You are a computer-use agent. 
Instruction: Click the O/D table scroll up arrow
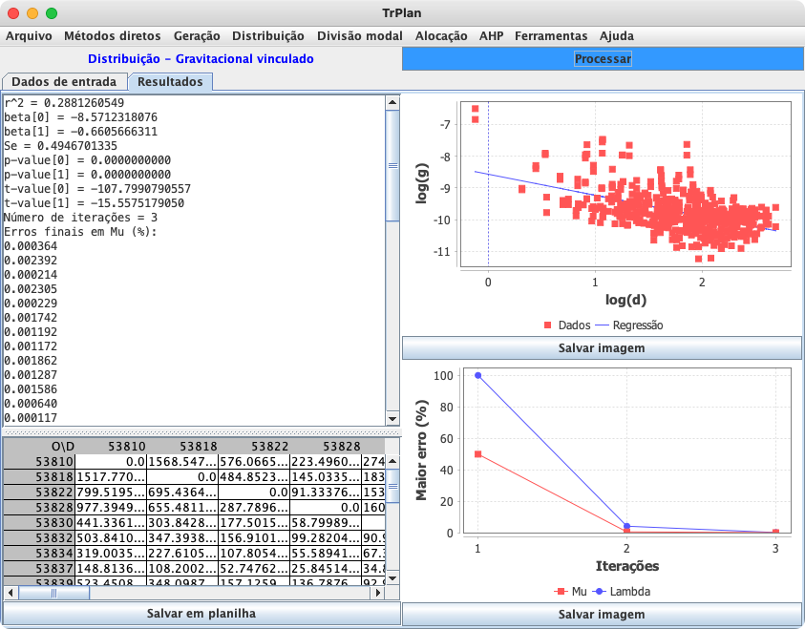pos(392,461)
